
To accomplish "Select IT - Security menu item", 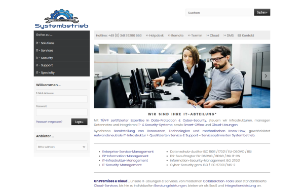I will 62,58.
